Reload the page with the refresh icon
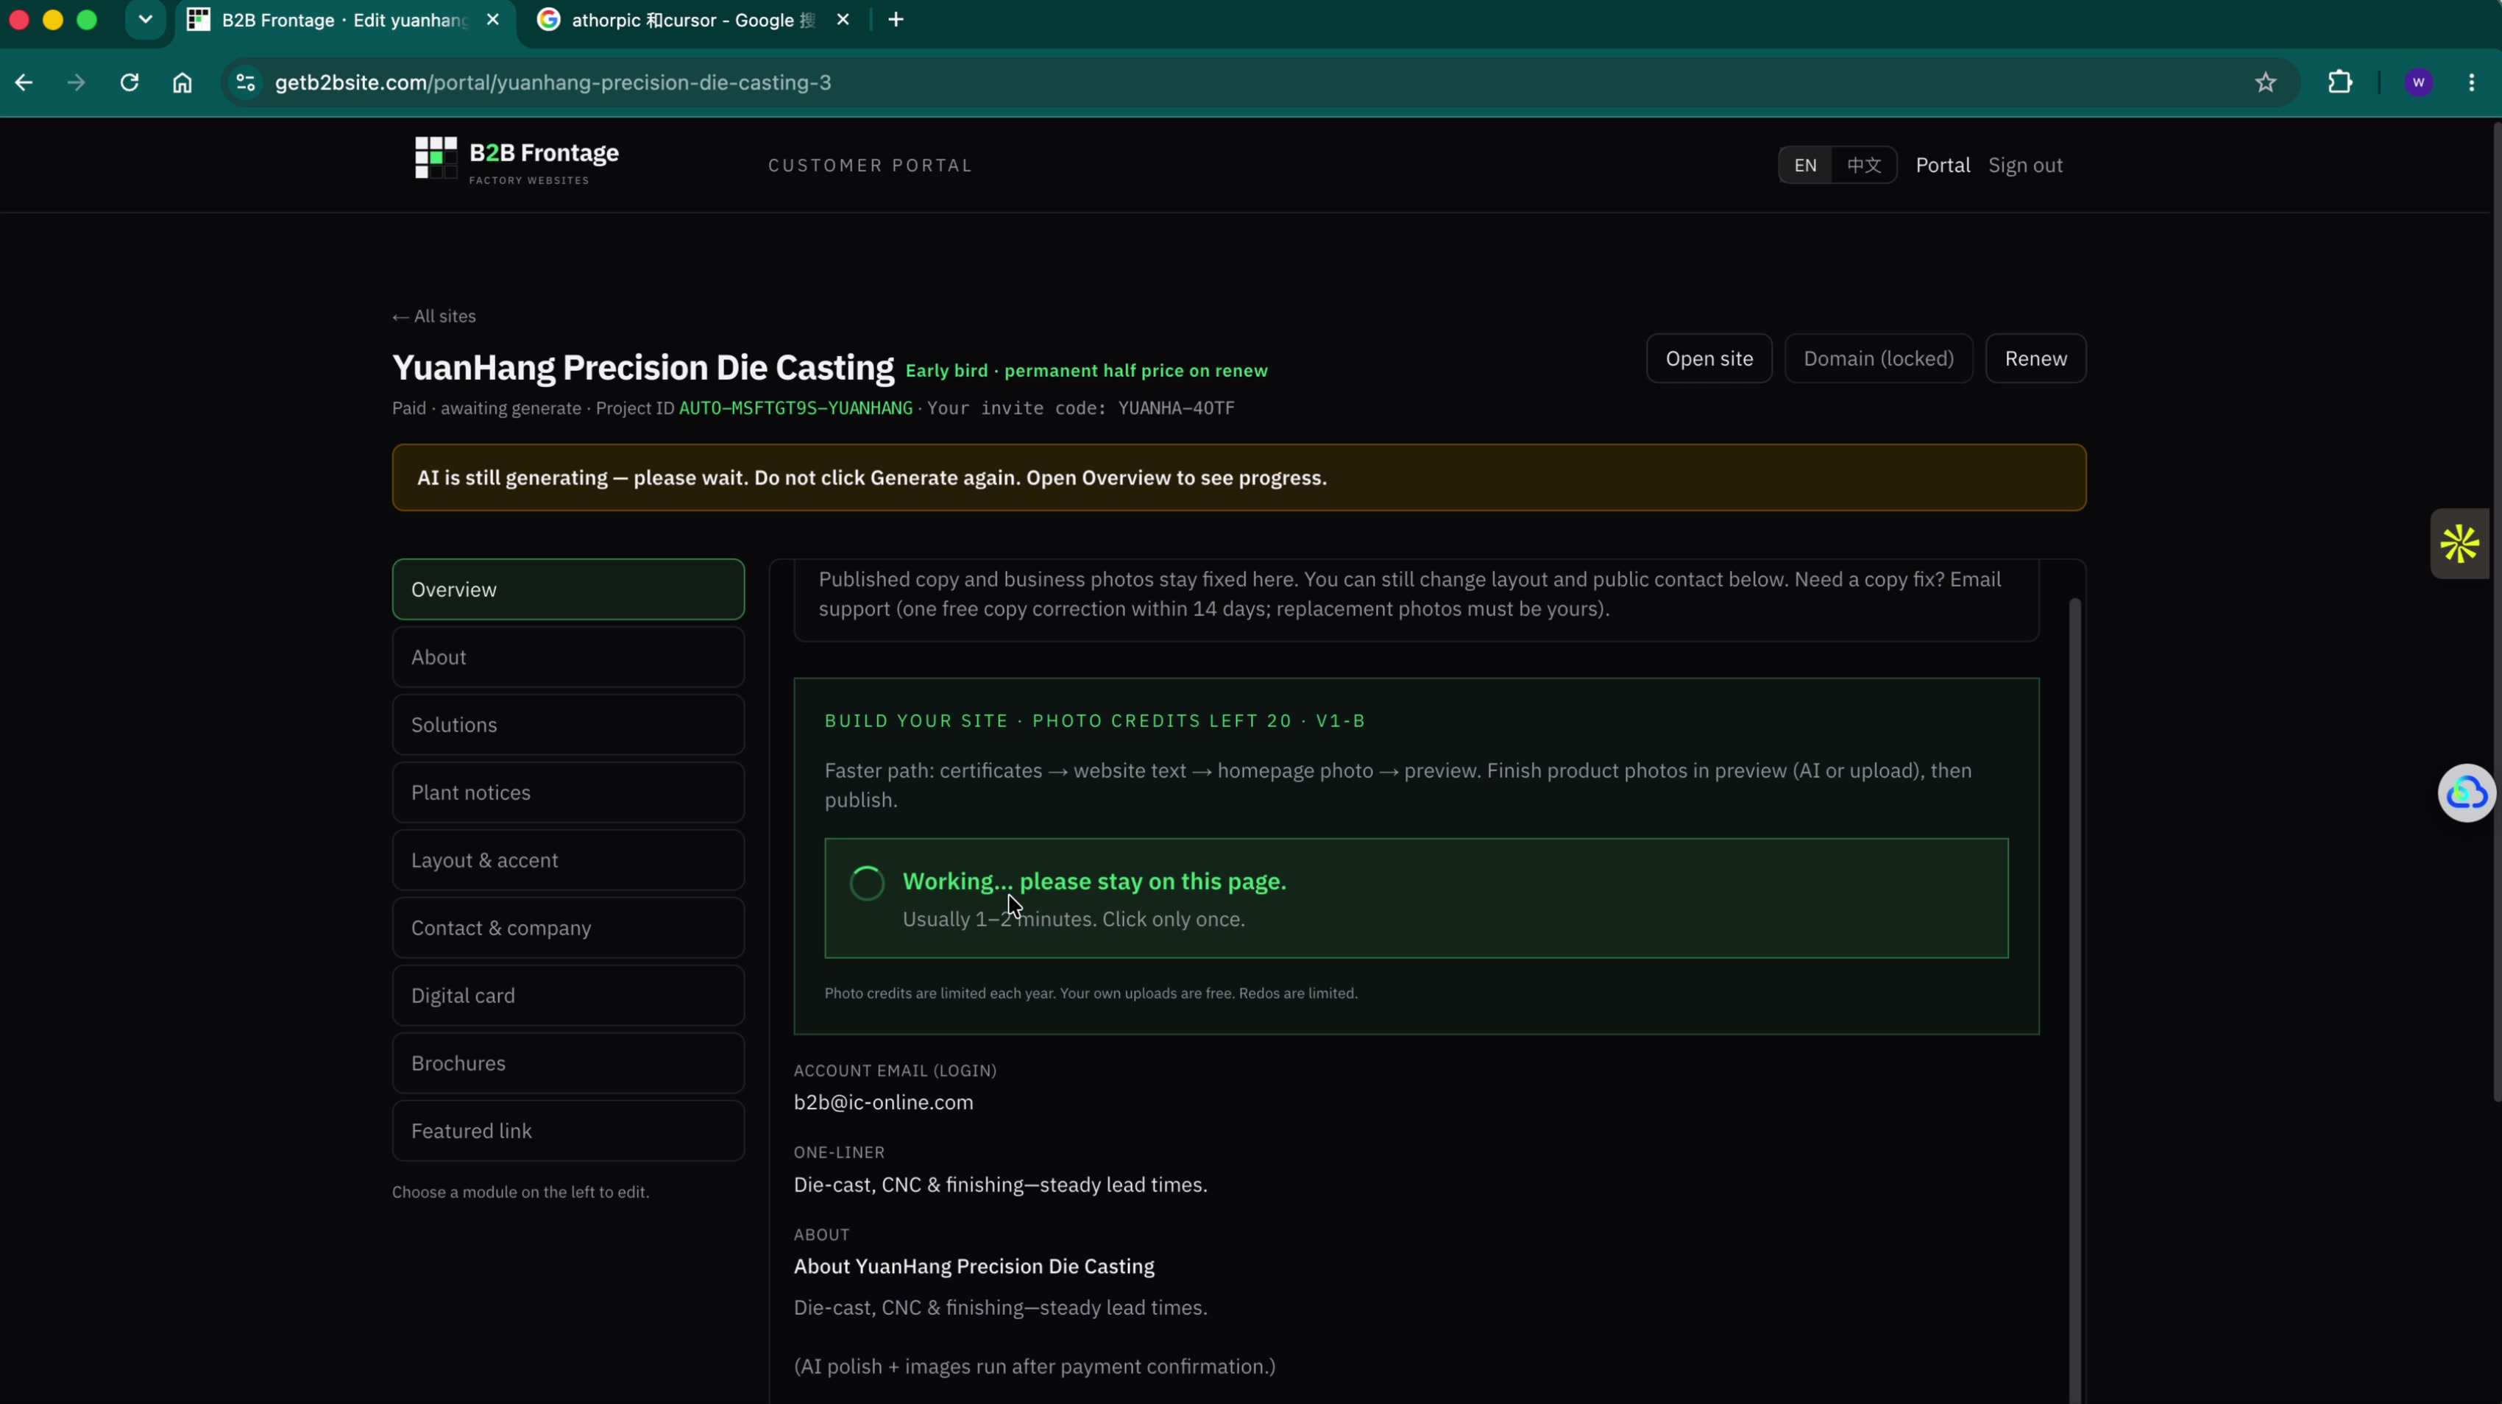 tap(130, 82)
